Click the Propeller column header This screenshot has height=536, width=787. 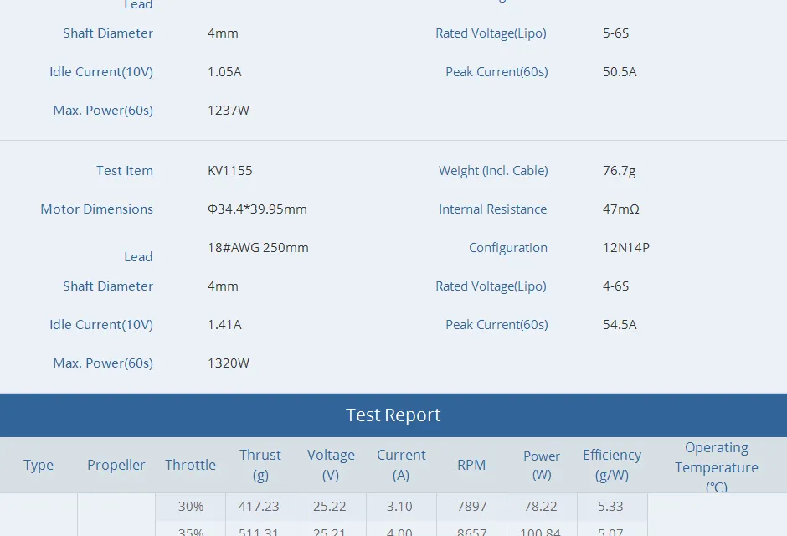pyautogui.click(x=116, y=464)
